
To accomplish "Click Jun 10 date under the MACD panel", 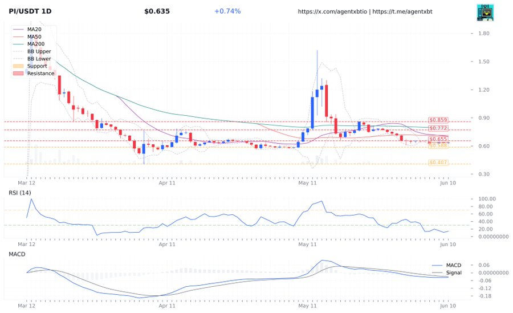I will pos(448,306).
